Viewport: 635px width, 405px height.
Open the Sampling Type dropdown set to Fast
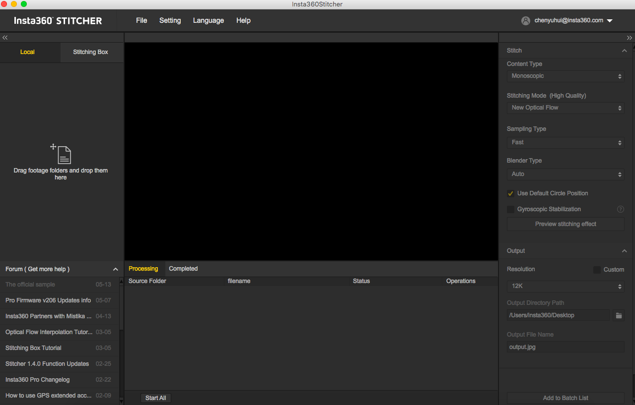565,142
